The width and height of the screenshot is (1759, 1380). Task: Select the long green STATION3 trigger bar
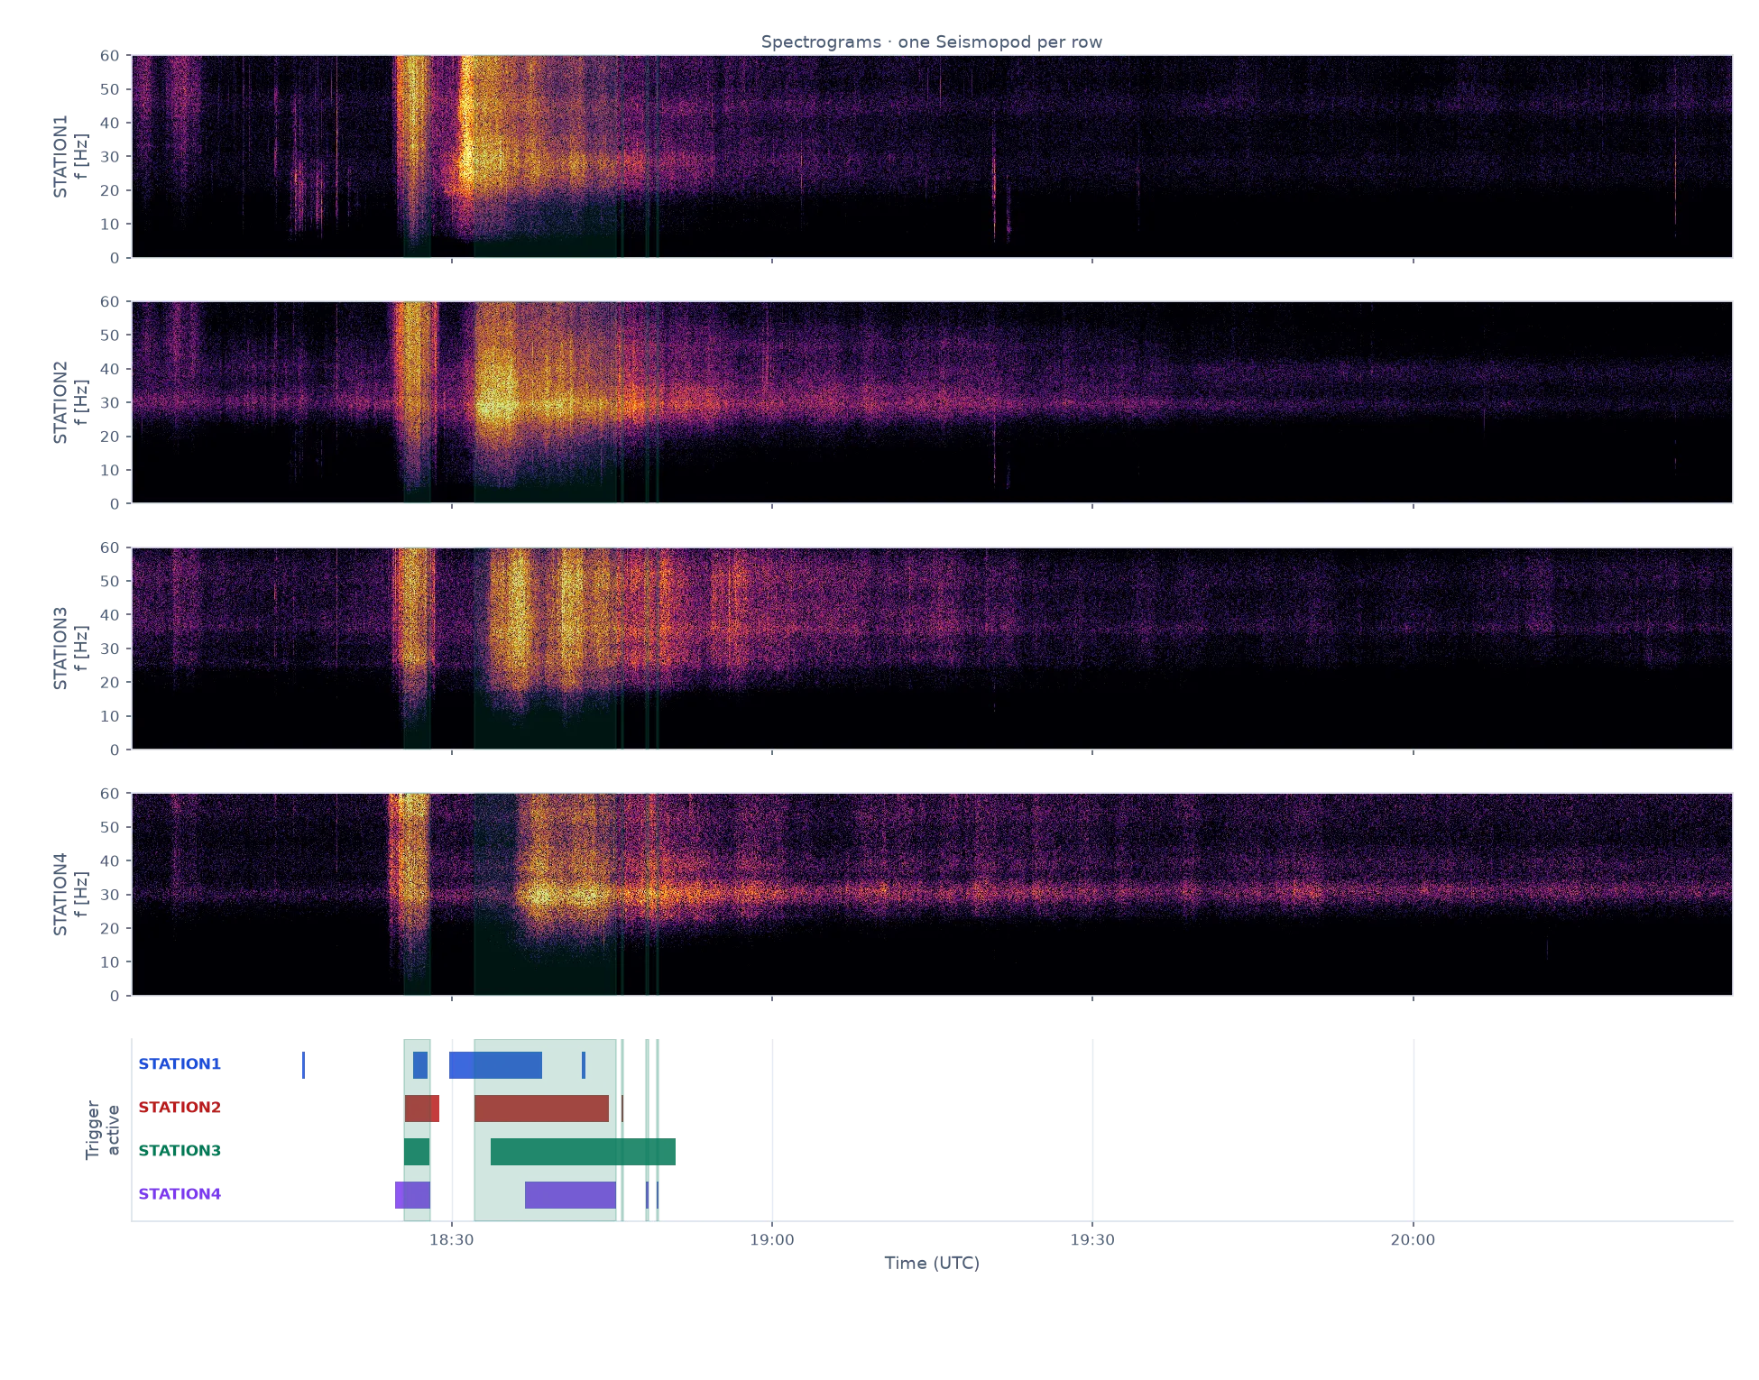pos(583,1152)
